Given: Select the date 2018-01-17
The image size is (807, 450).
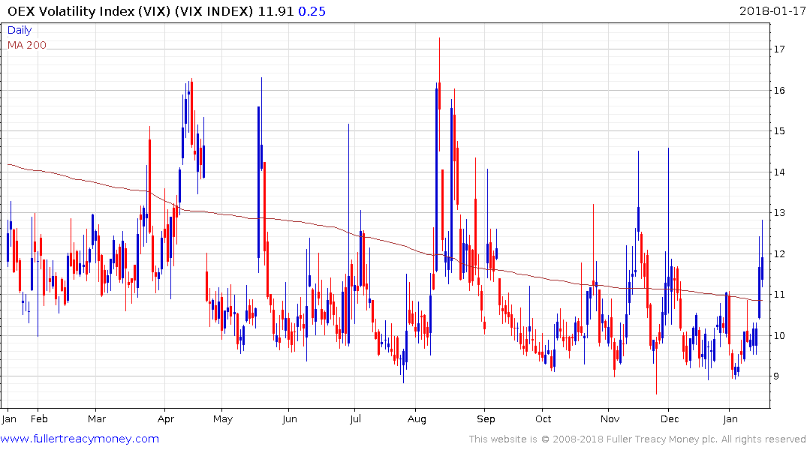Looking at the screenshot, I should click(x=772, y=11).
